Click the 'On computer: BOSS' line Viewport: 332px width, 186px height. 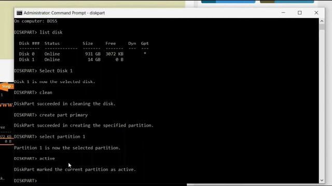pyautogui.click(x=36, y=21)
